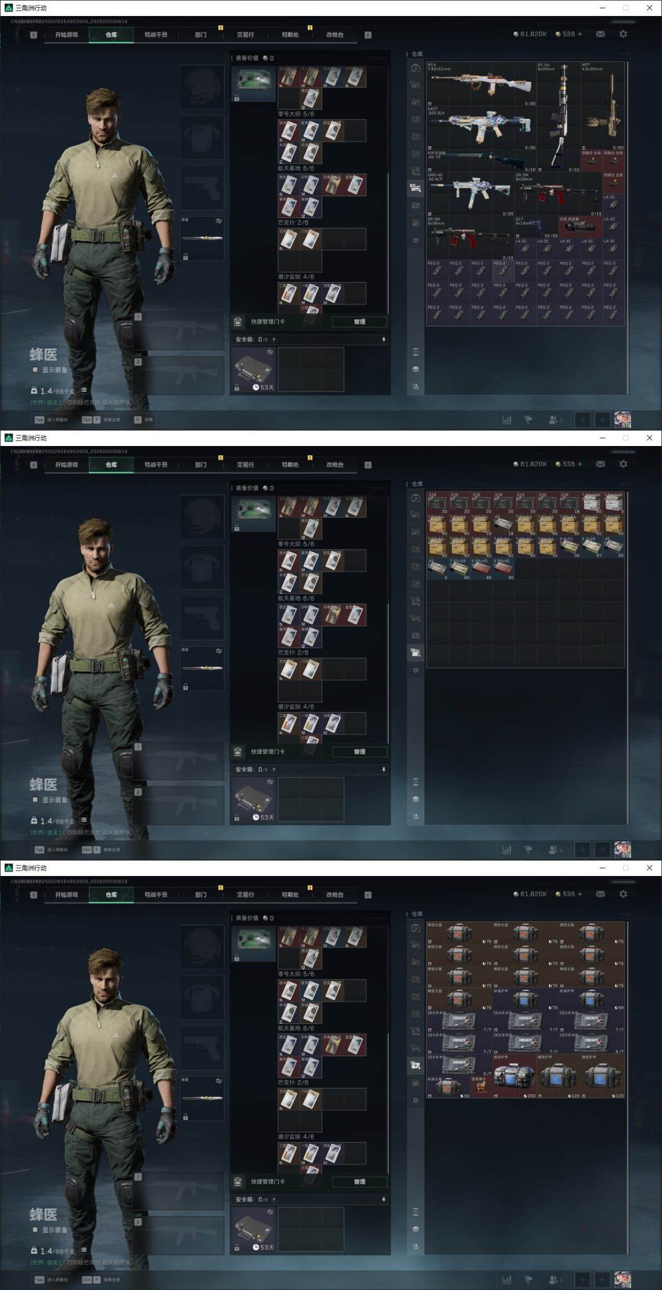Select M14 rifle in top window warehouse
The height and width of the screenshot is (1290, 662).
point(481,84)
